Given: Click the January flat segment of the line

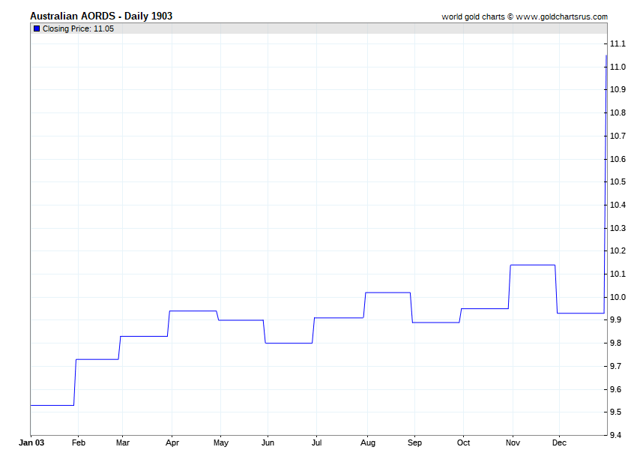Looking at the screenshot, I should (52, 405).
